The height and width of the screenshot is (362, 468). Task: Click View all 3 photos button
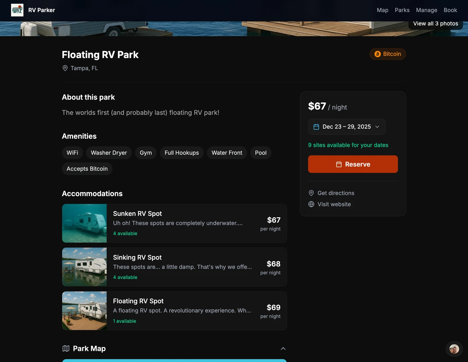[435, 24]
